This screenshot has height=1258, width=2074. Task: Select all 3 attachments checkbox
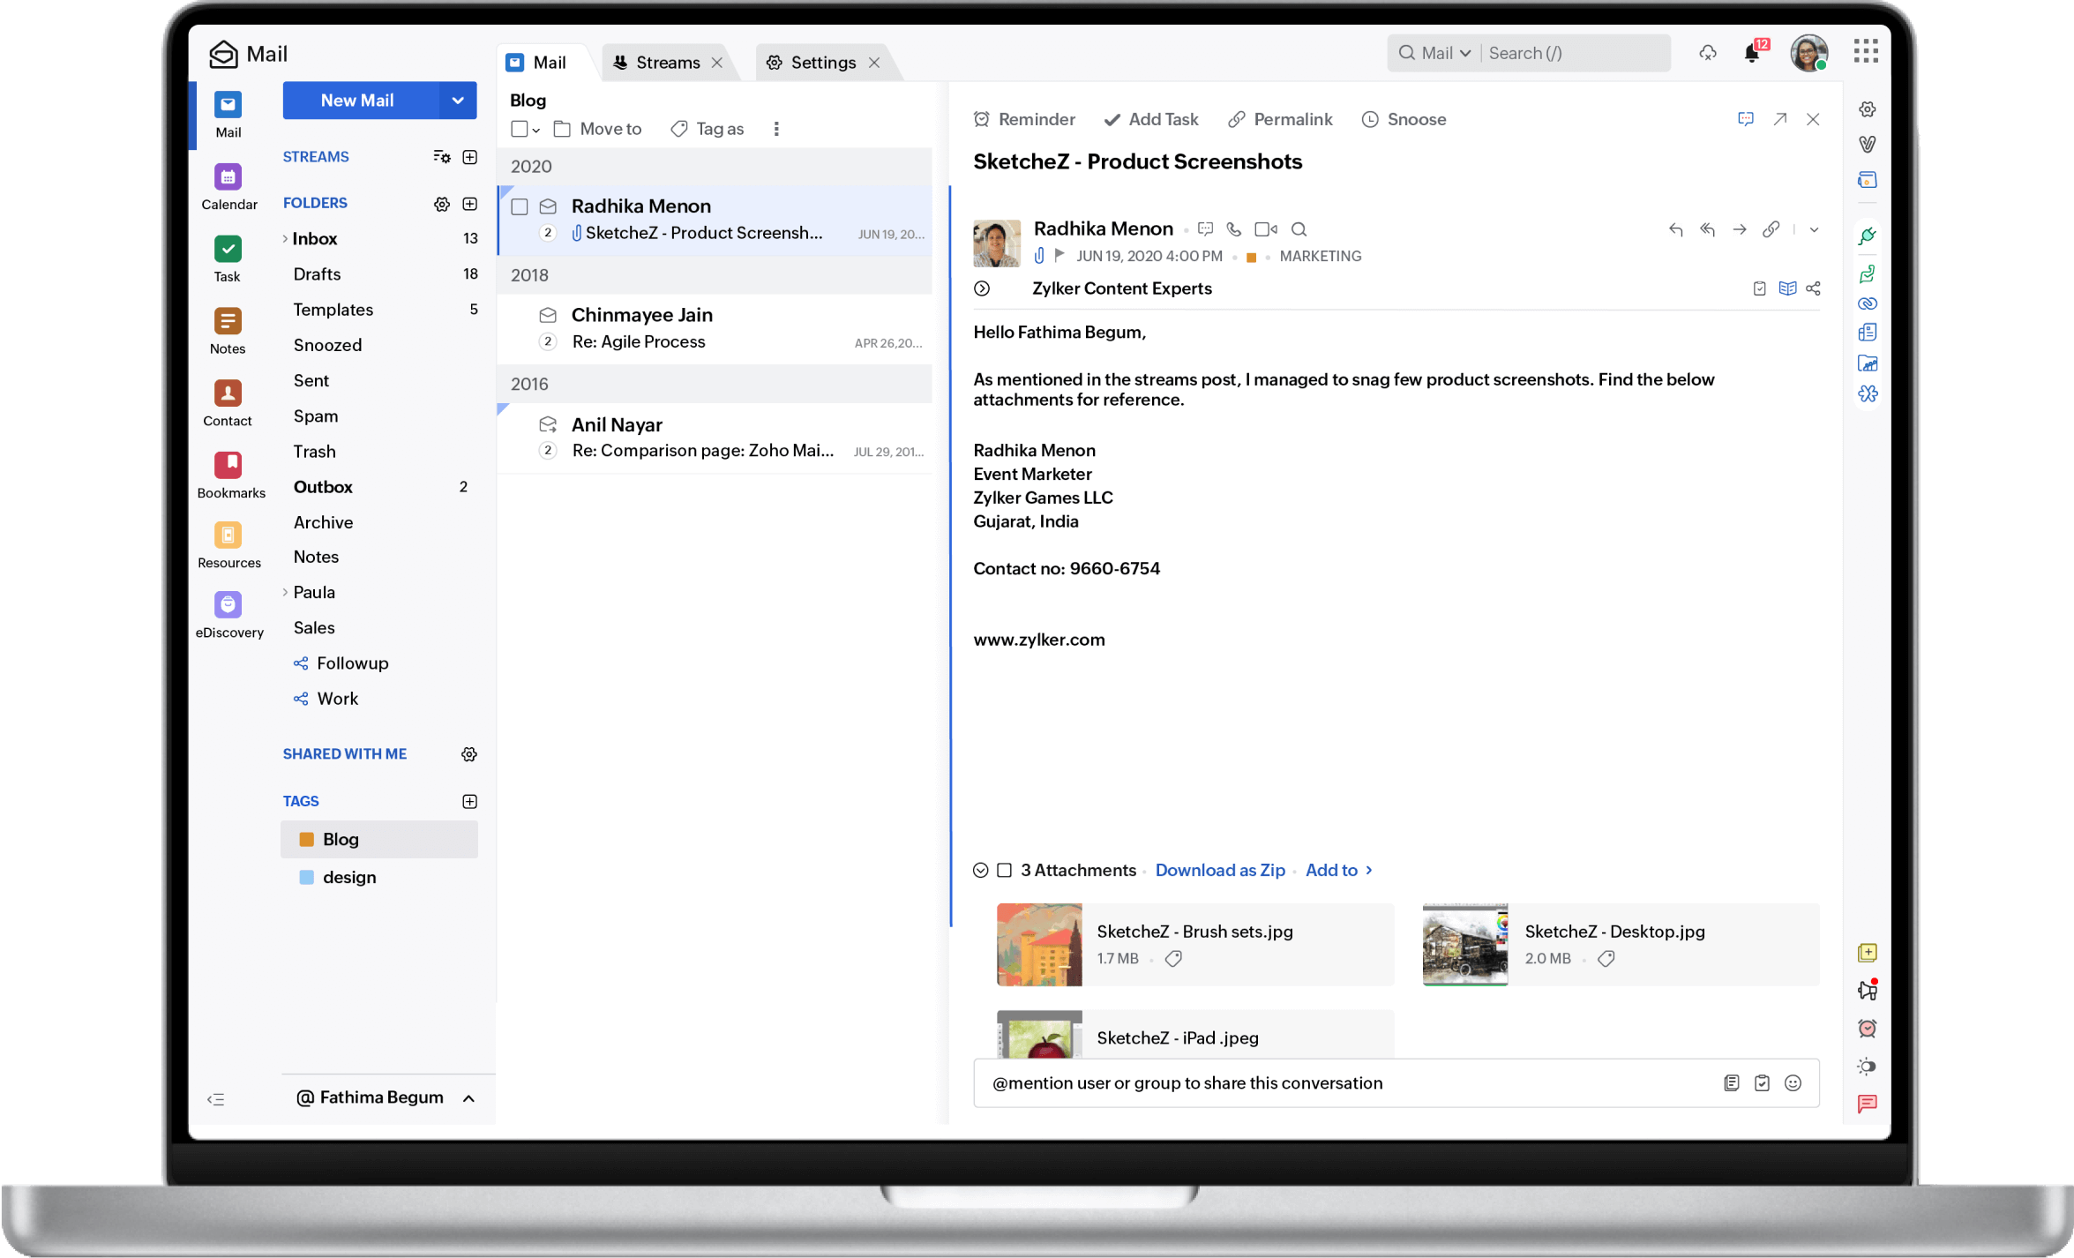click(x=1004, y=871)
